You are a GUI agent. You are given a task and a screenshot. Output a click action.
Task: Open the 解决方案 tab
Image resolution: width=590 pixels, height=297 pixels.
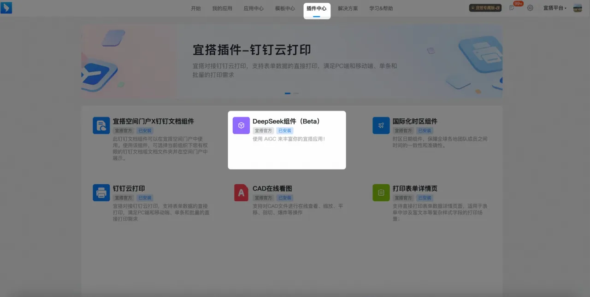pyautogui.click(x=348, y=8)
